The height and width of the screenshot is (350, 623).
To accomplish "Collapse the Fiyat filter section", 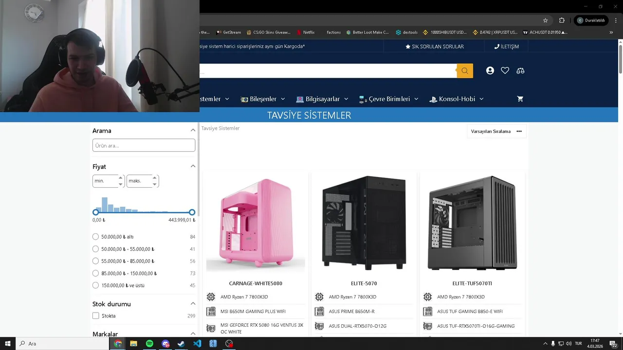I will click(193, 166).
